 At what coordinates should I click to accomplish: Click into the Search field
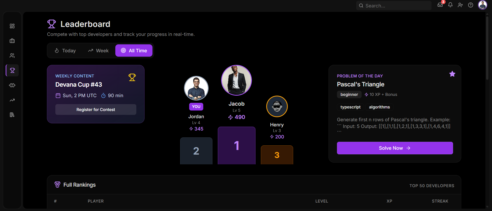(394, 6)
